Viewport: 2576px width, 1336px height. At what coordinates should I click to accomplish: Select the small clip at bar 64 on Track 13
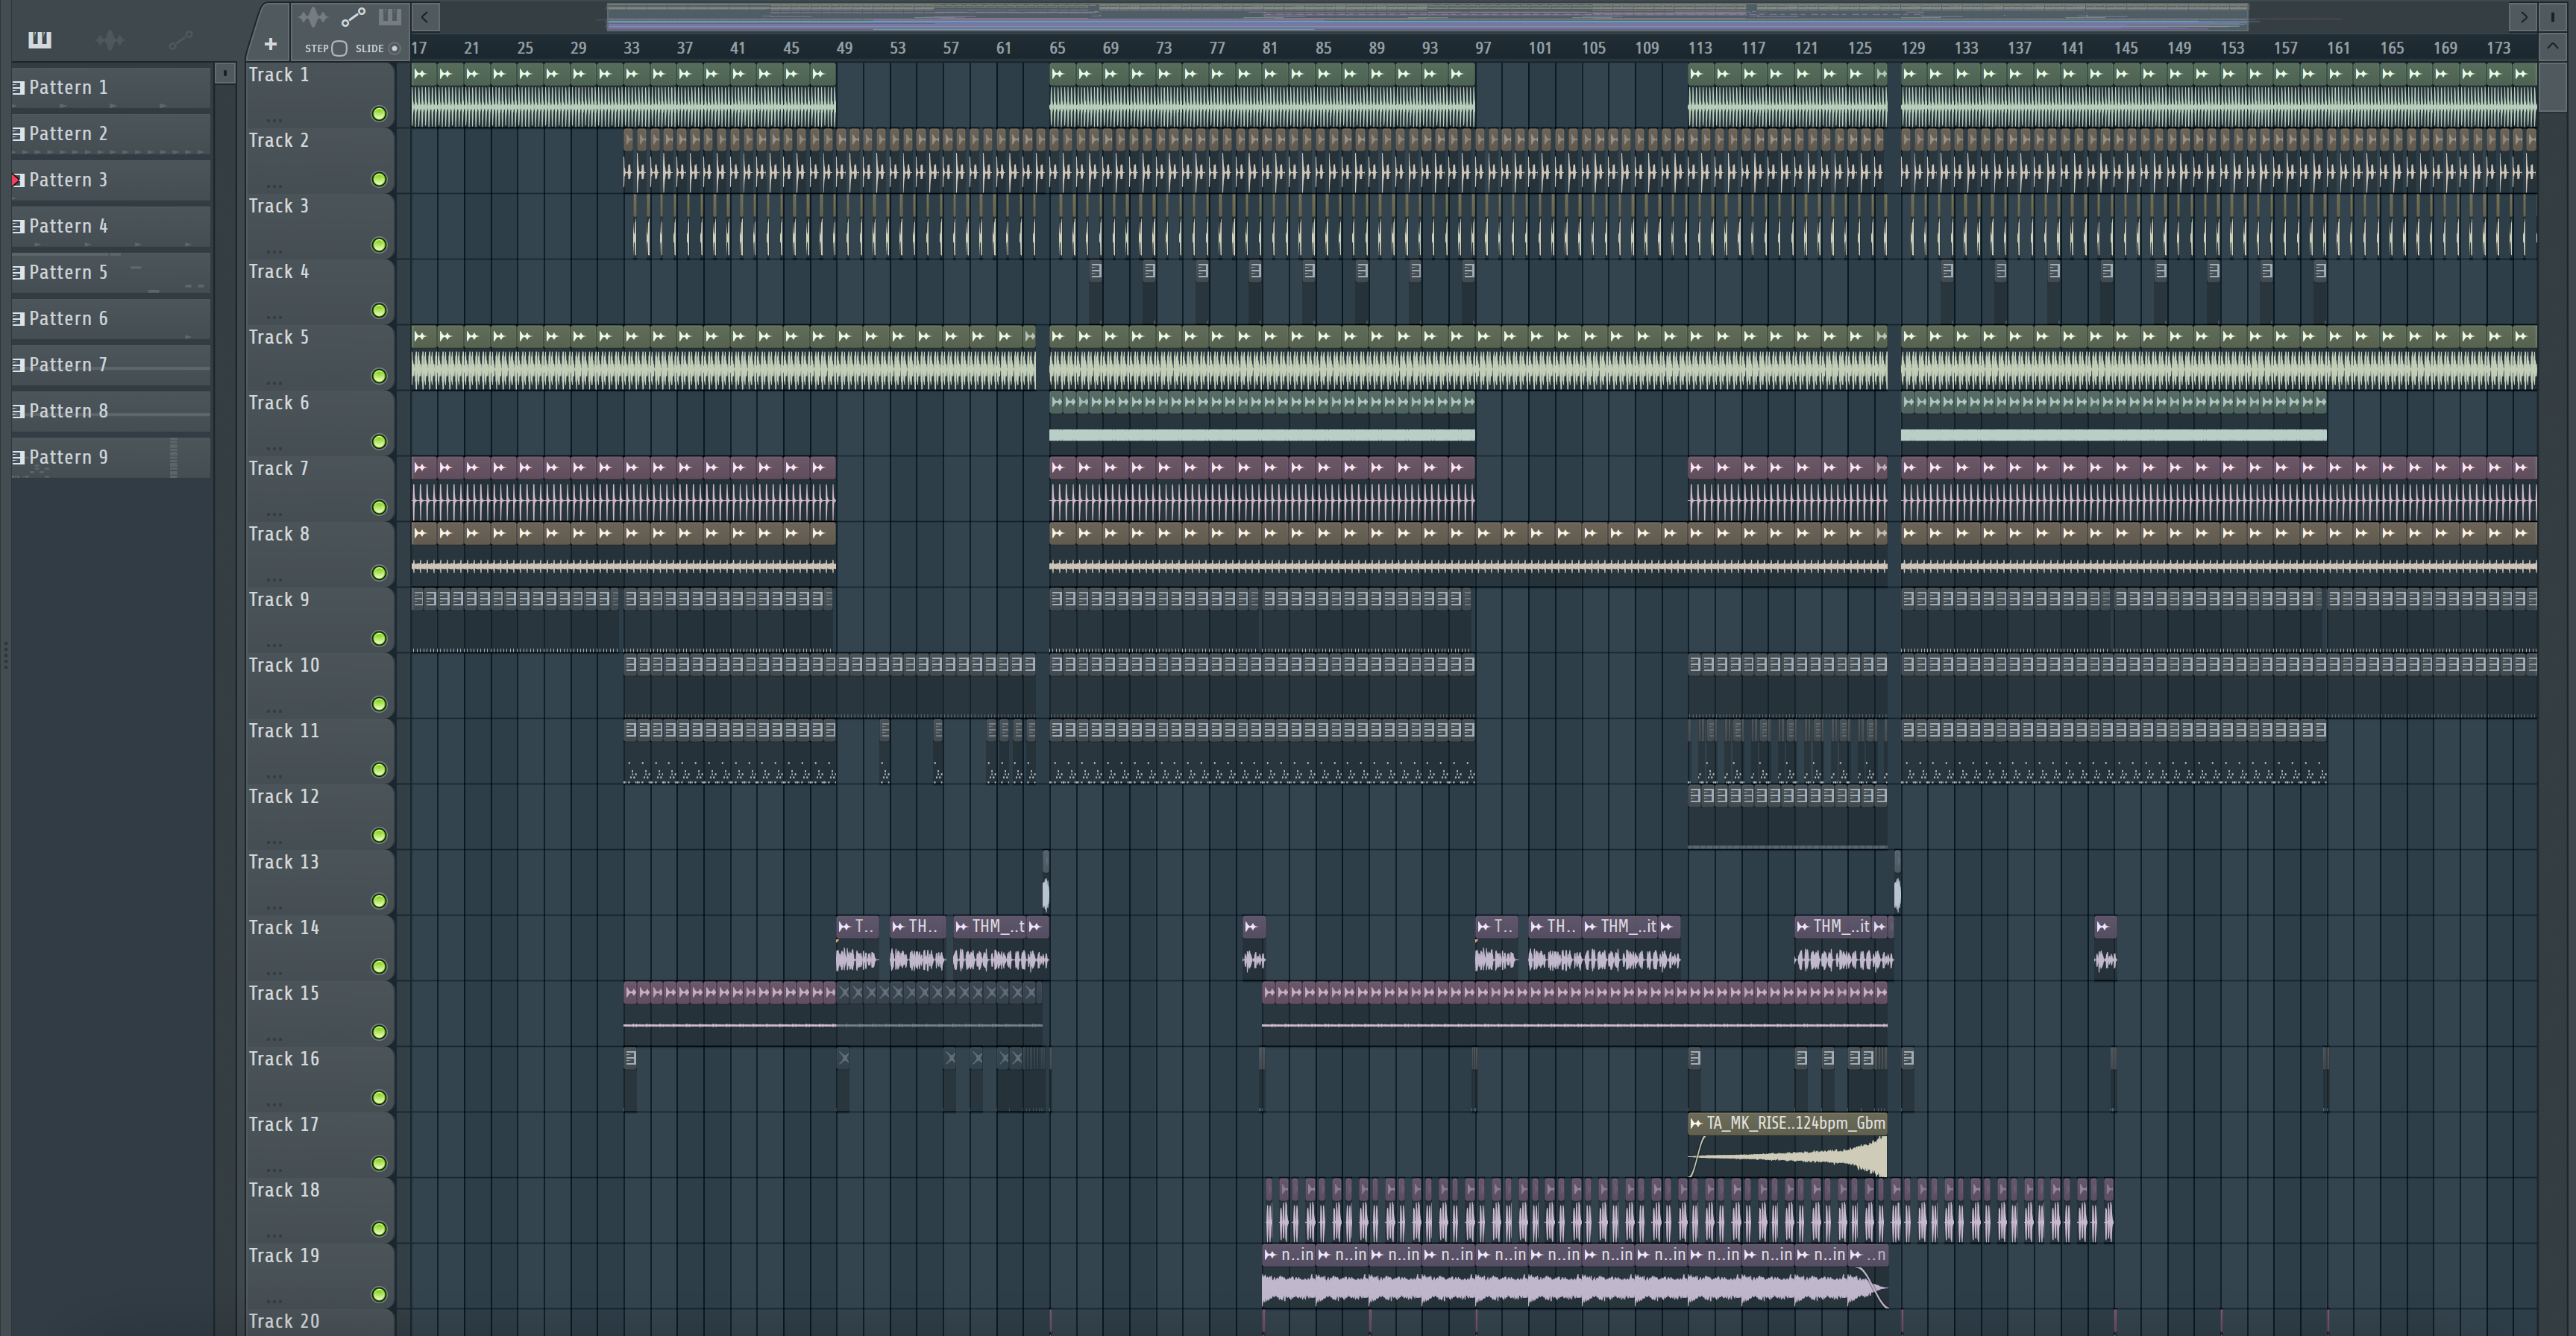1046,882
